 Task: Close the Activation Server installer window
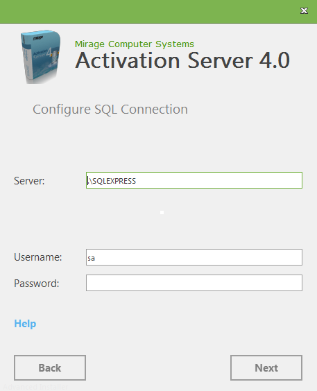304,10
